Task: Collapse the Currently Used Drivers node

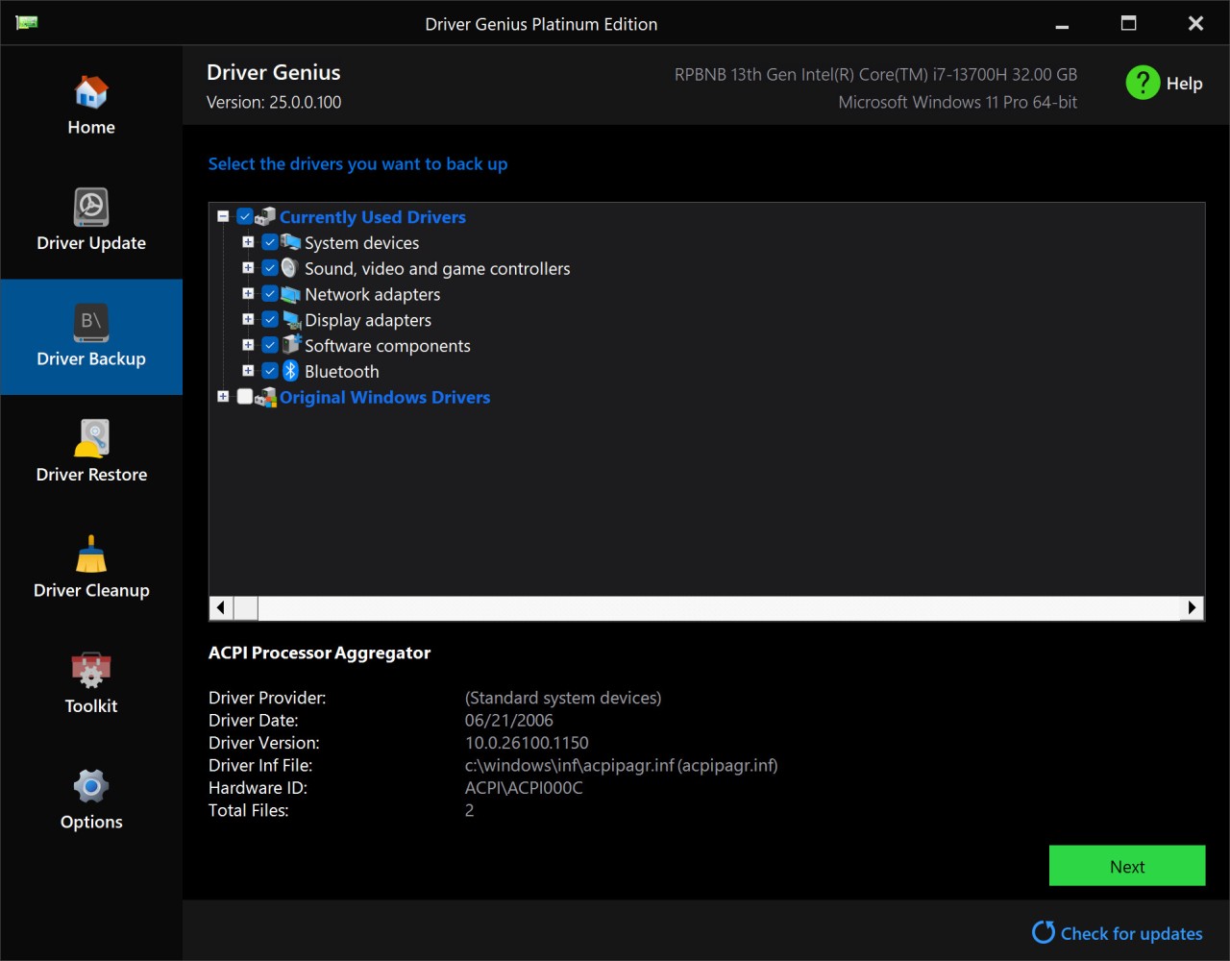Action: [223, 217]
